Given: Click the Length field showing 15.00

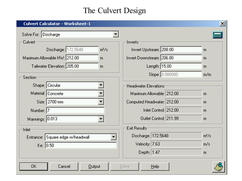Looking at the screenshot, I should click(181, 66).
